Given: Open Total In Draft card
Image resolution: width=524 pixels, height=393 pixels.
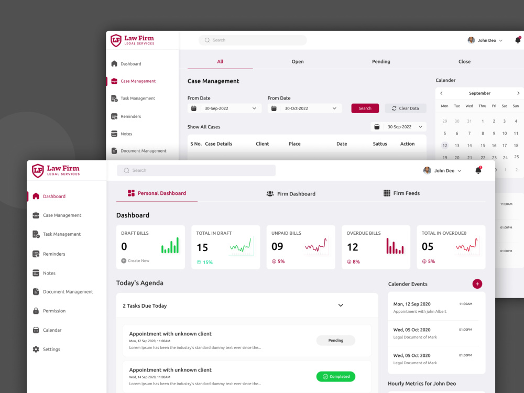Looking at the screenshot, I should (x=225, y=247).
